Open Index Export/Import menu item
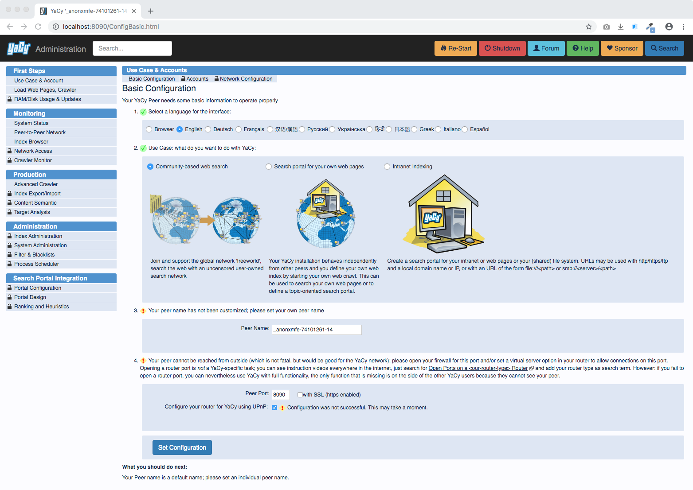This screenshot has height=490, width=693. pos(61,194)
